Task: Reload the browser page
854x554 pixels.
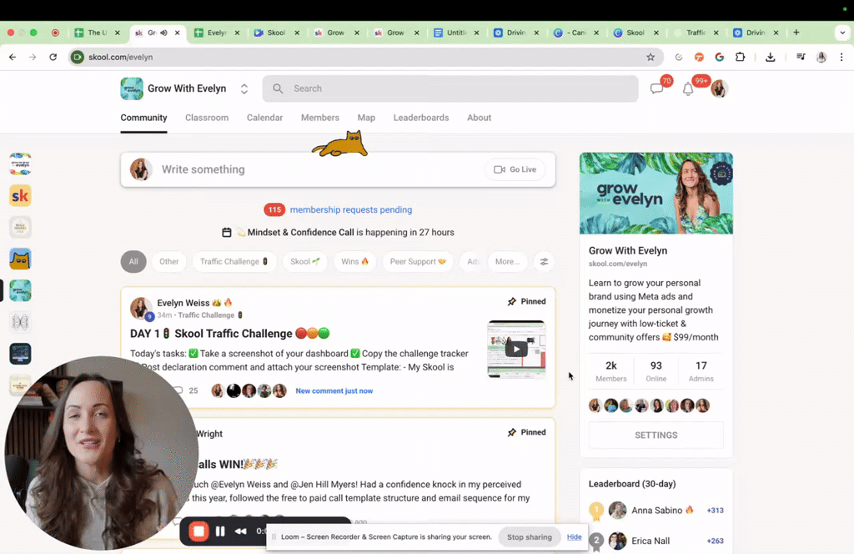Action: 53,57
